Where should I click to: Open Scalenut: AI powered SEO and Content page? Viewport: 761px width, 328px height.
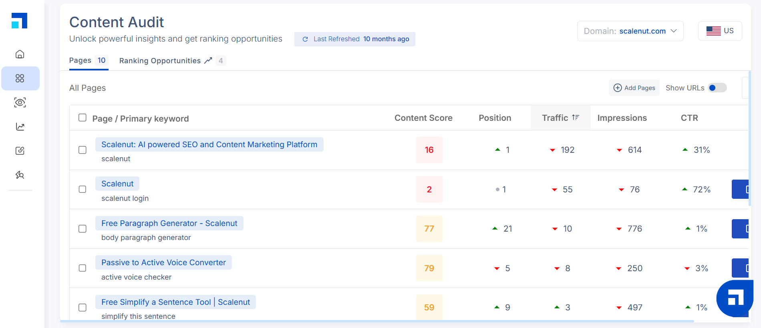click(x=209, y=144)
